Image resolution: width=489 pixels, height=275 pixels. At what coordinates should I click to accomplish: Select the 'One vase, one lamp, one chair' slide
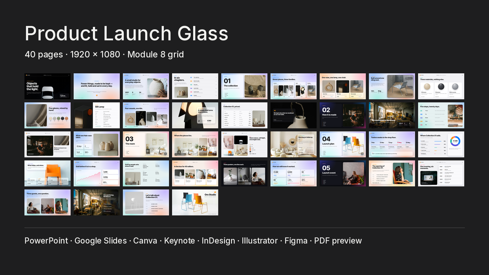(x=343, y=86)
